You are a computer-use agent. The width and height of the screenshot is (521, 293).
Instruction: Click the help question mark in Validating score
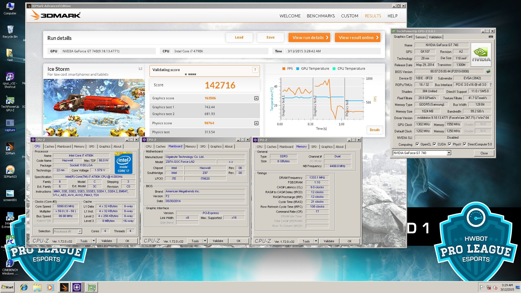(x=255, y=70)
